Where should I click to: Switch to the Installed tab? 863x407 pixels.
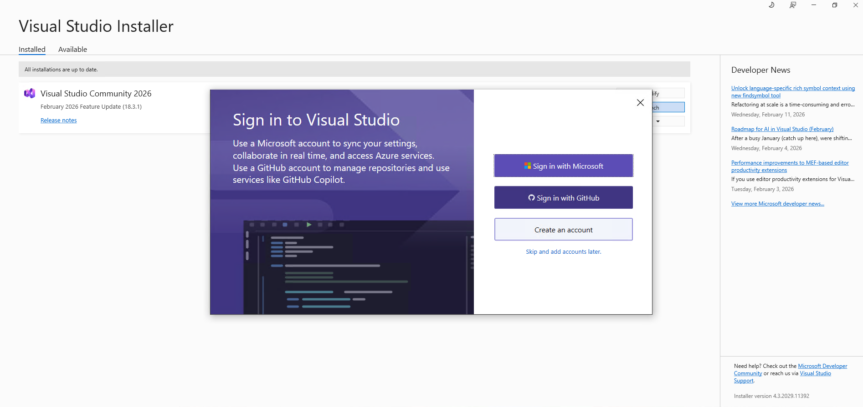point(32,50)
